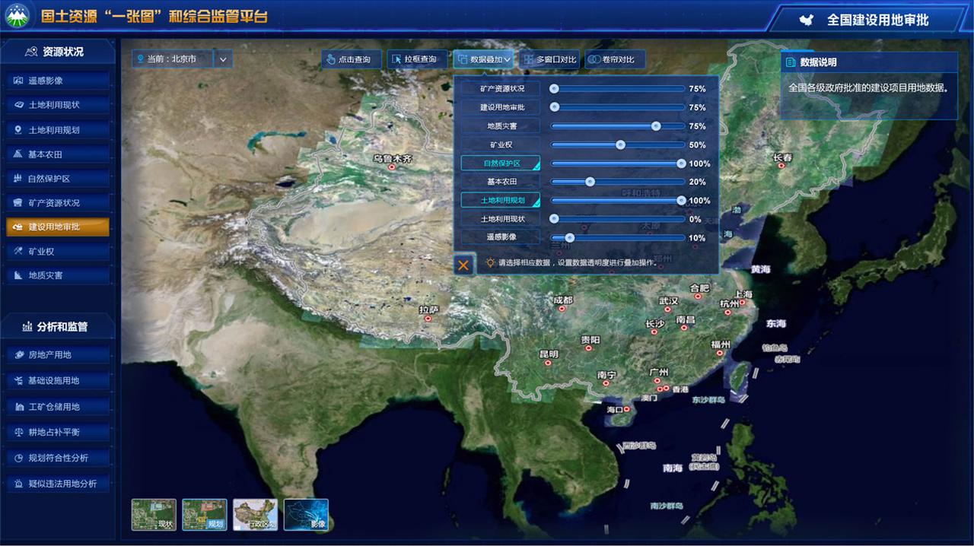This screenshot has width=974, height=546.
Task: Click the platform logo in the header
Action: coord(18,16)
